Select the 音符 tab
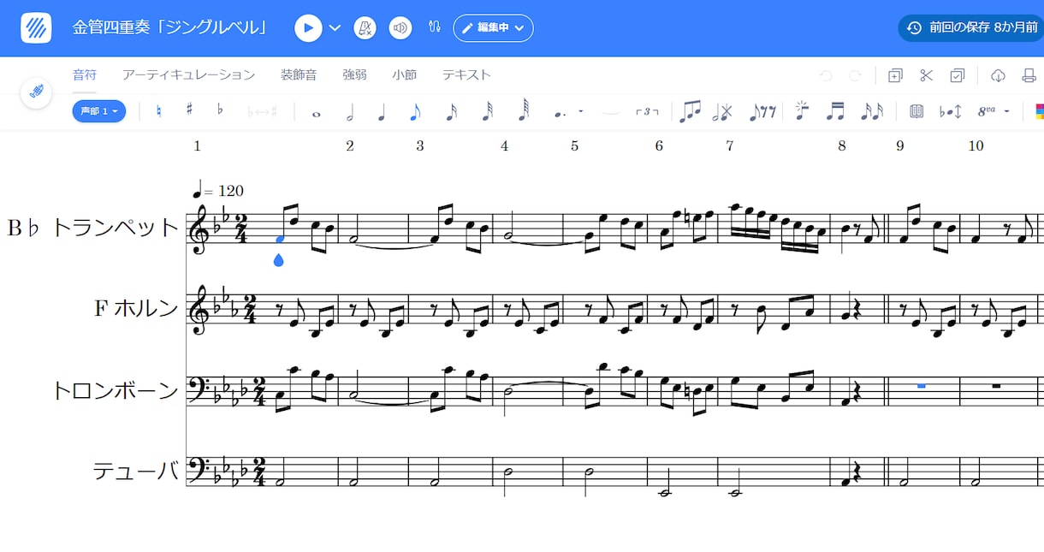Viewport: 1044px width, 552px height. (x=84, y=74)
